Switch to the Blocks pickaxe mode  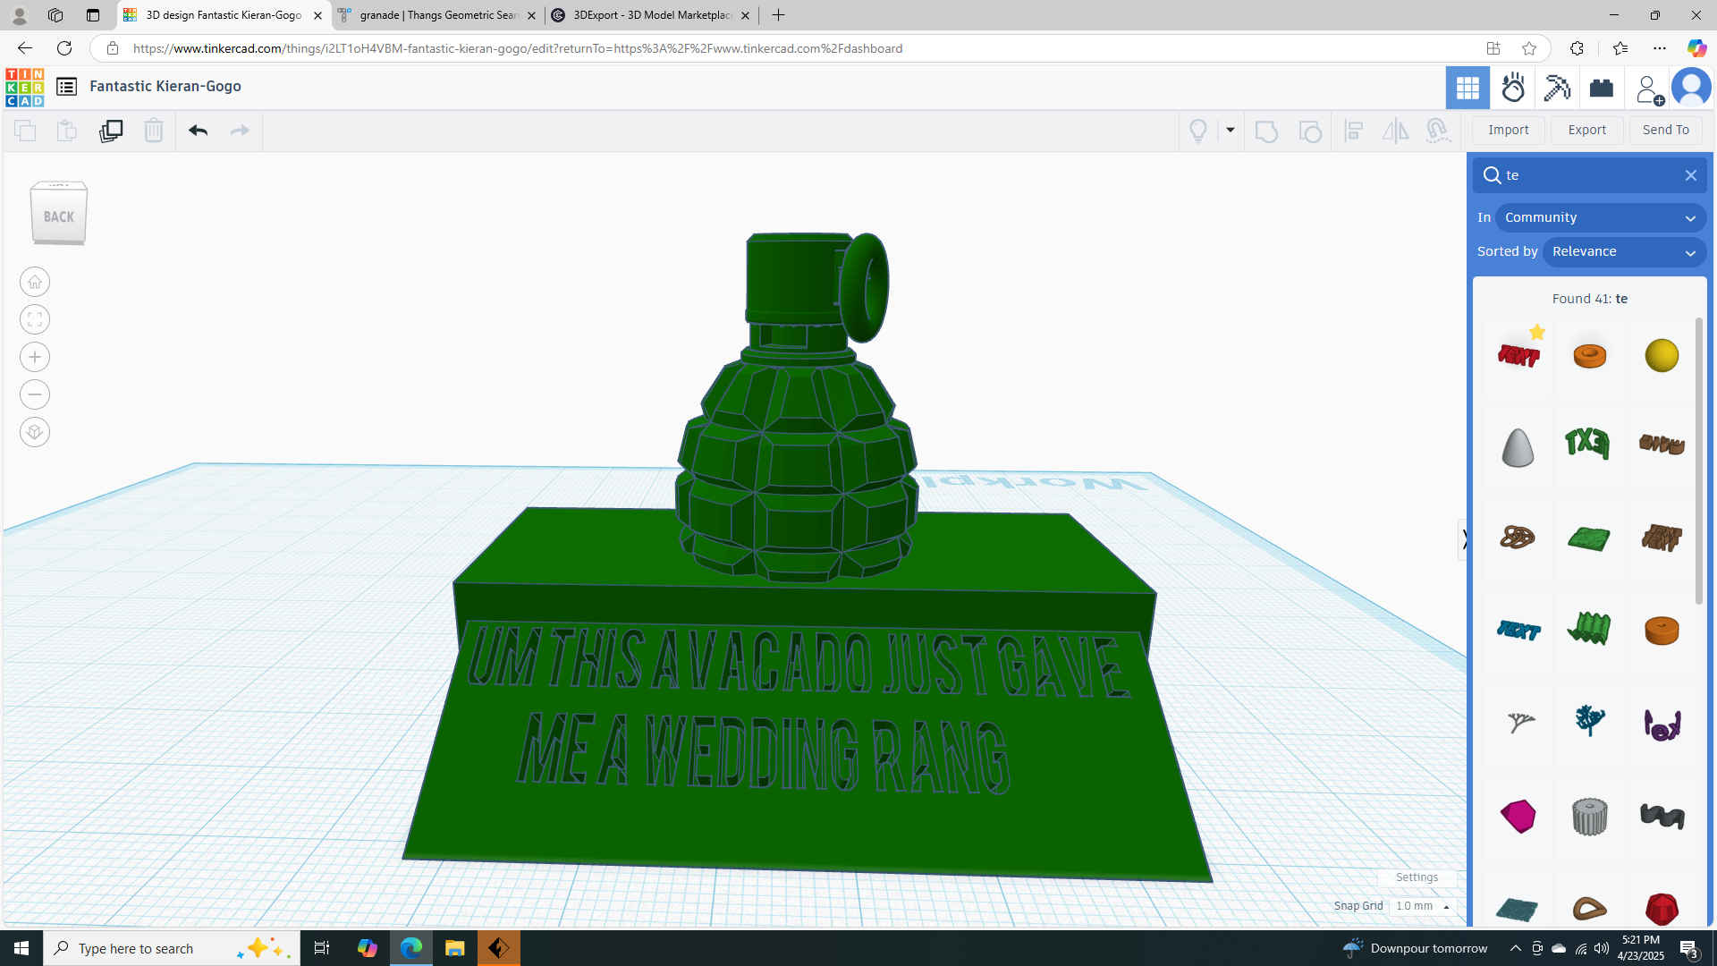coord(1557,88)
